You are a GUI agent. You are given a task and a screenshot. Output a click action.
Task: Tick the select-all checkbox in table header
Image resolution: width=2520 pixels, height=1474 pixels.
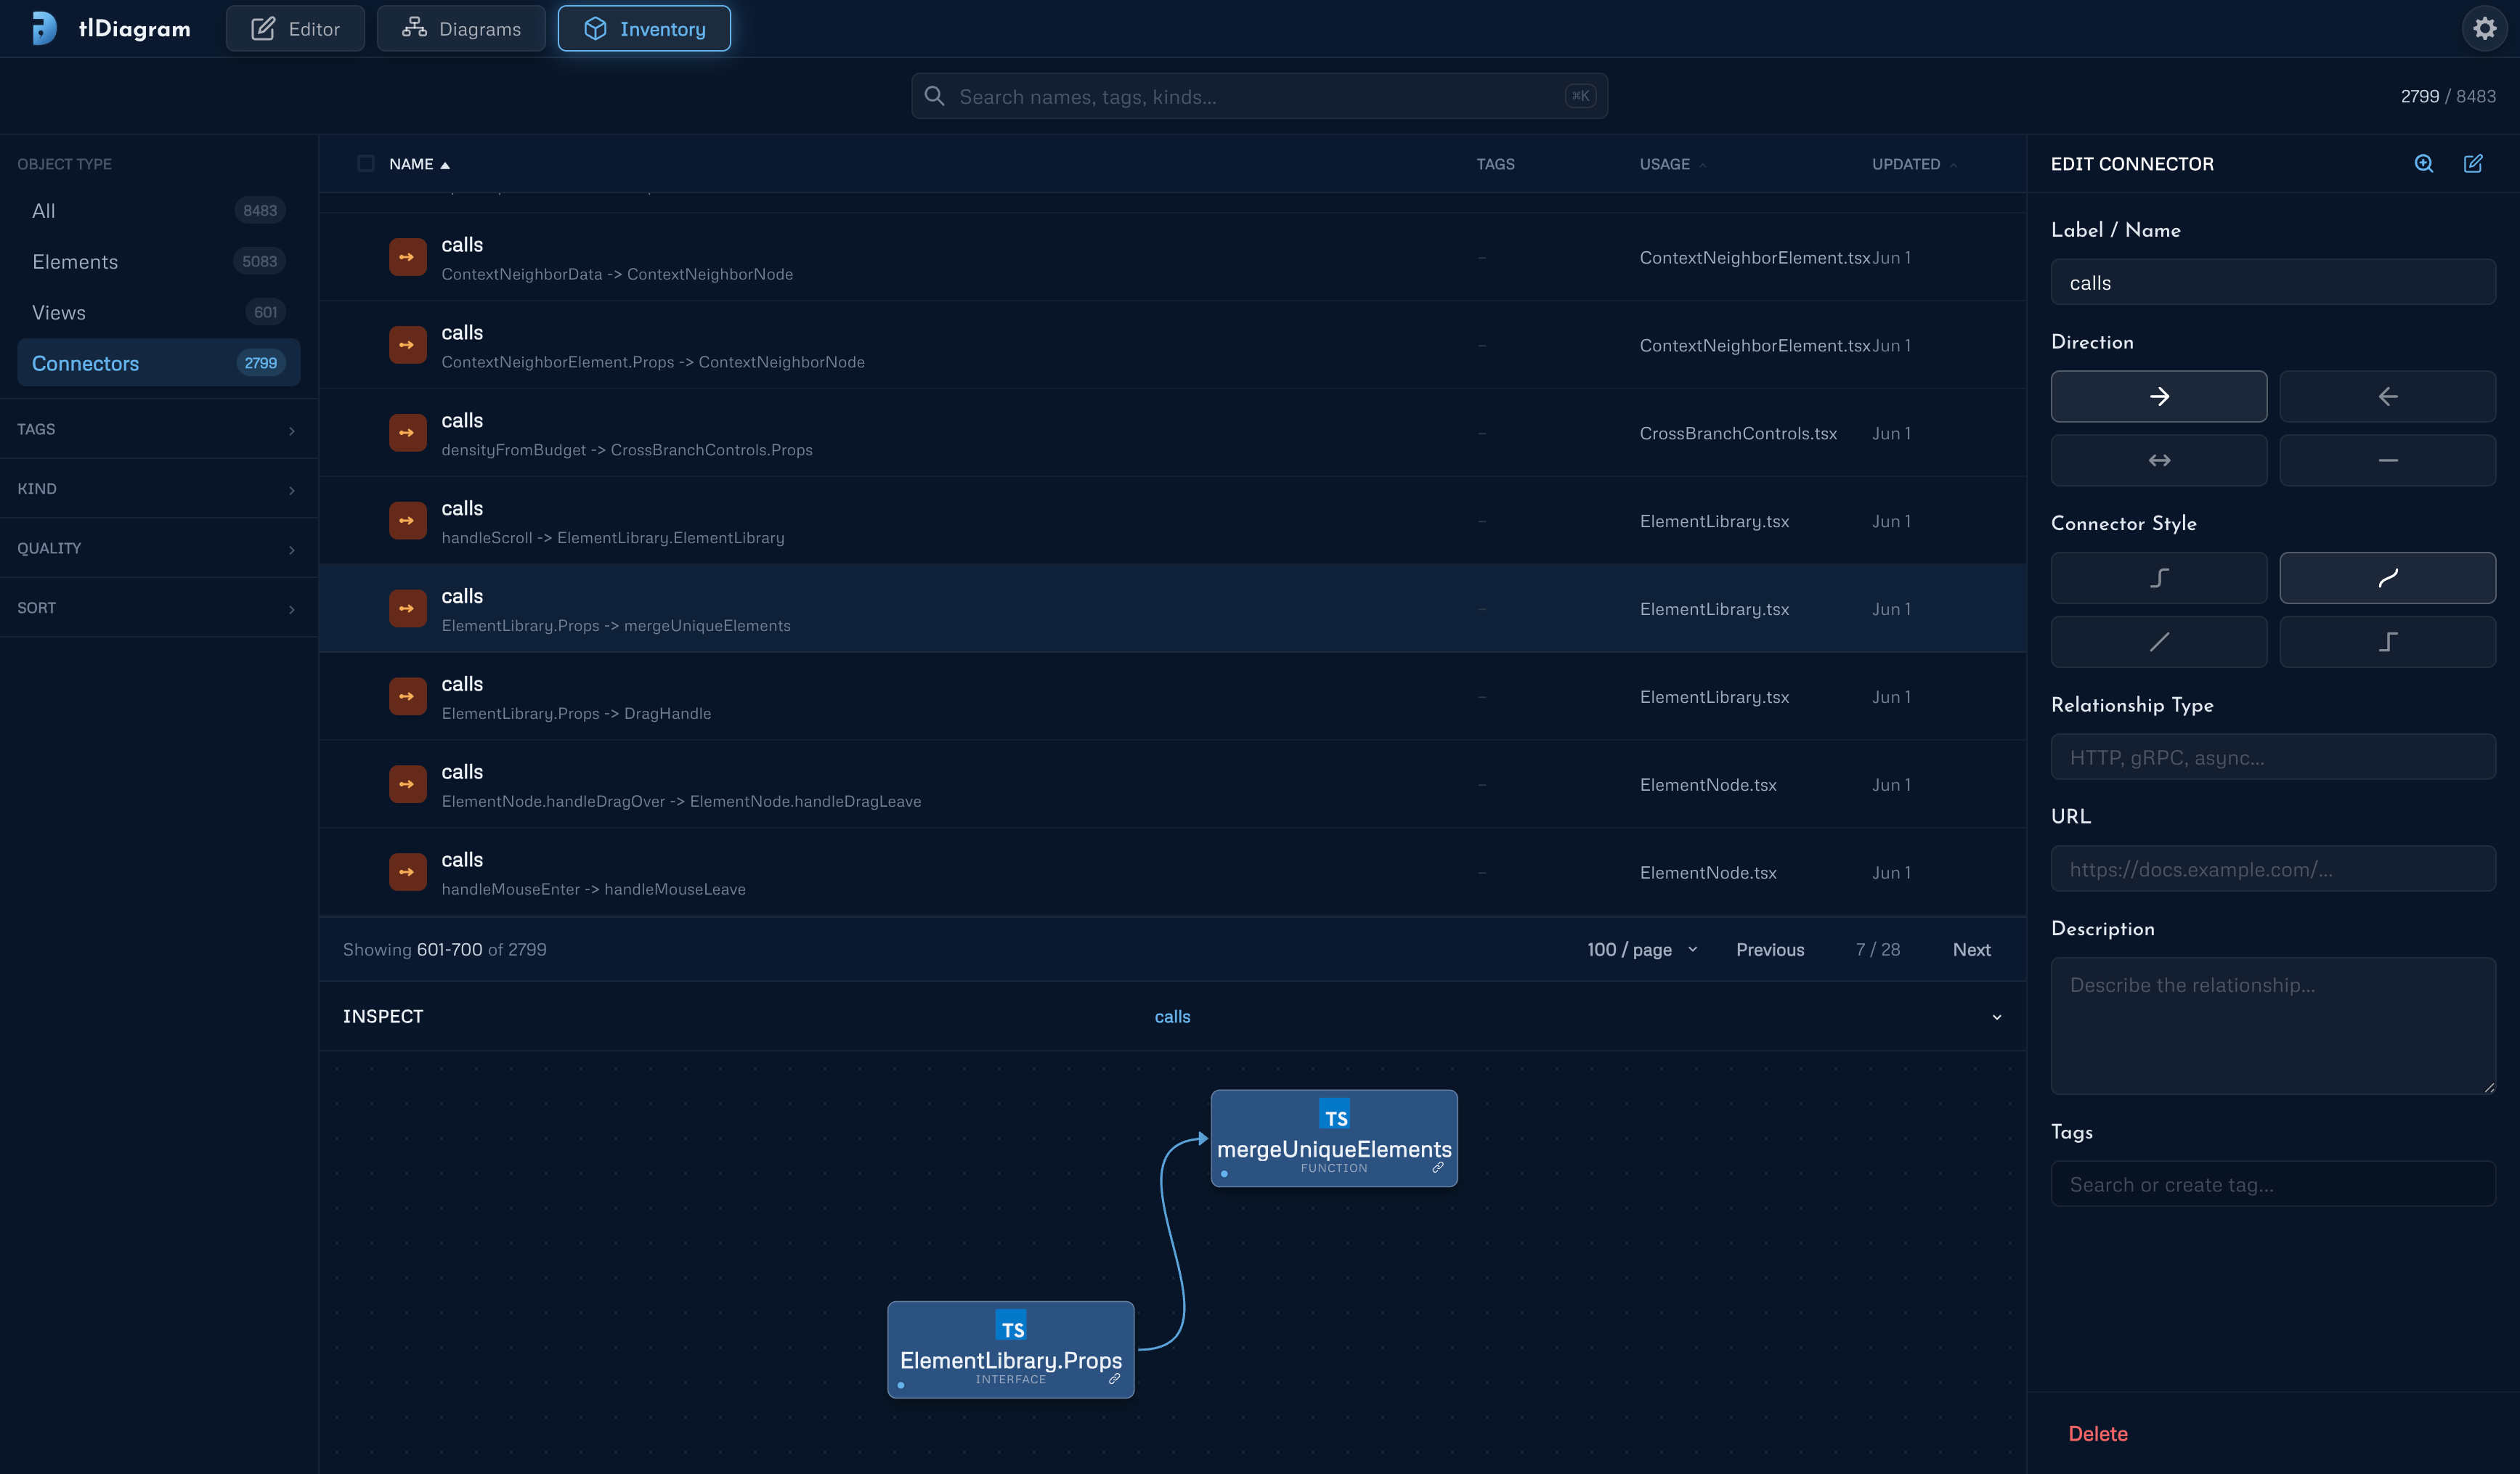point(366,164)
